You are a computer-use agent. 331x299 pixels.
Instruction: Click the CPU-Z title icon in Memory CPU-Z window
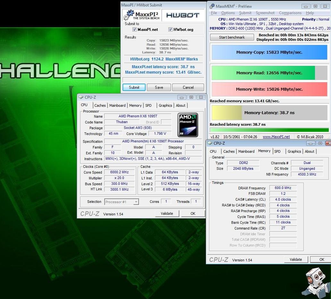tap(210, 143)
